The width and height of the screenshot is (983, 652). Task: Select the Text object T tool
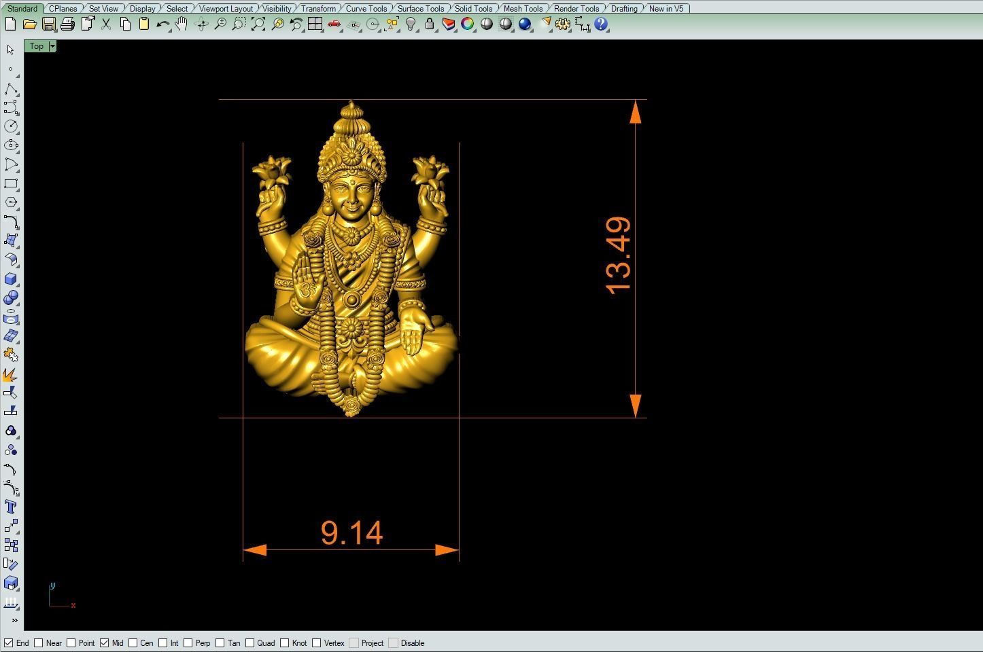tap(11, 507)
